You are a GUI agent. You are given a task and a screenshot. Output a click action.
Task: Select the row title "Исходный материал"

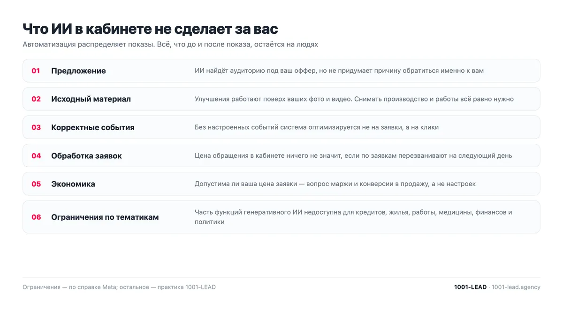[x=91, y=99]
